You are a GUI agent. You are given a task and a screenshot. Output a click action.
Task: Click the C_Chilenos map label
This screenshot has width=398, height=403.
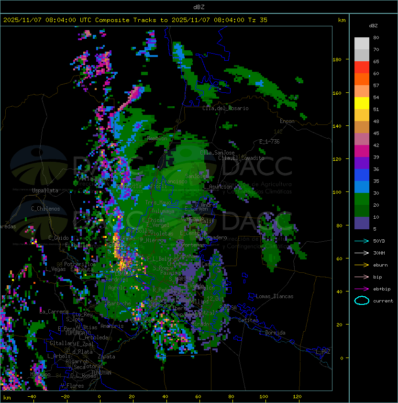pyautogui.click(x=45, y=209)
